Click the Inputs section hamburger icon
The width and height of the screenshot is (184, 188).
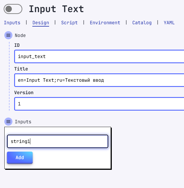point(8,122)
